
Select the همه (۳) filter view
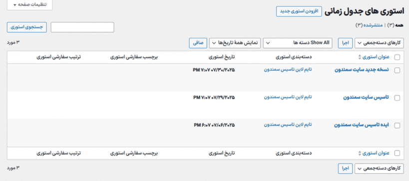point(395,25)
